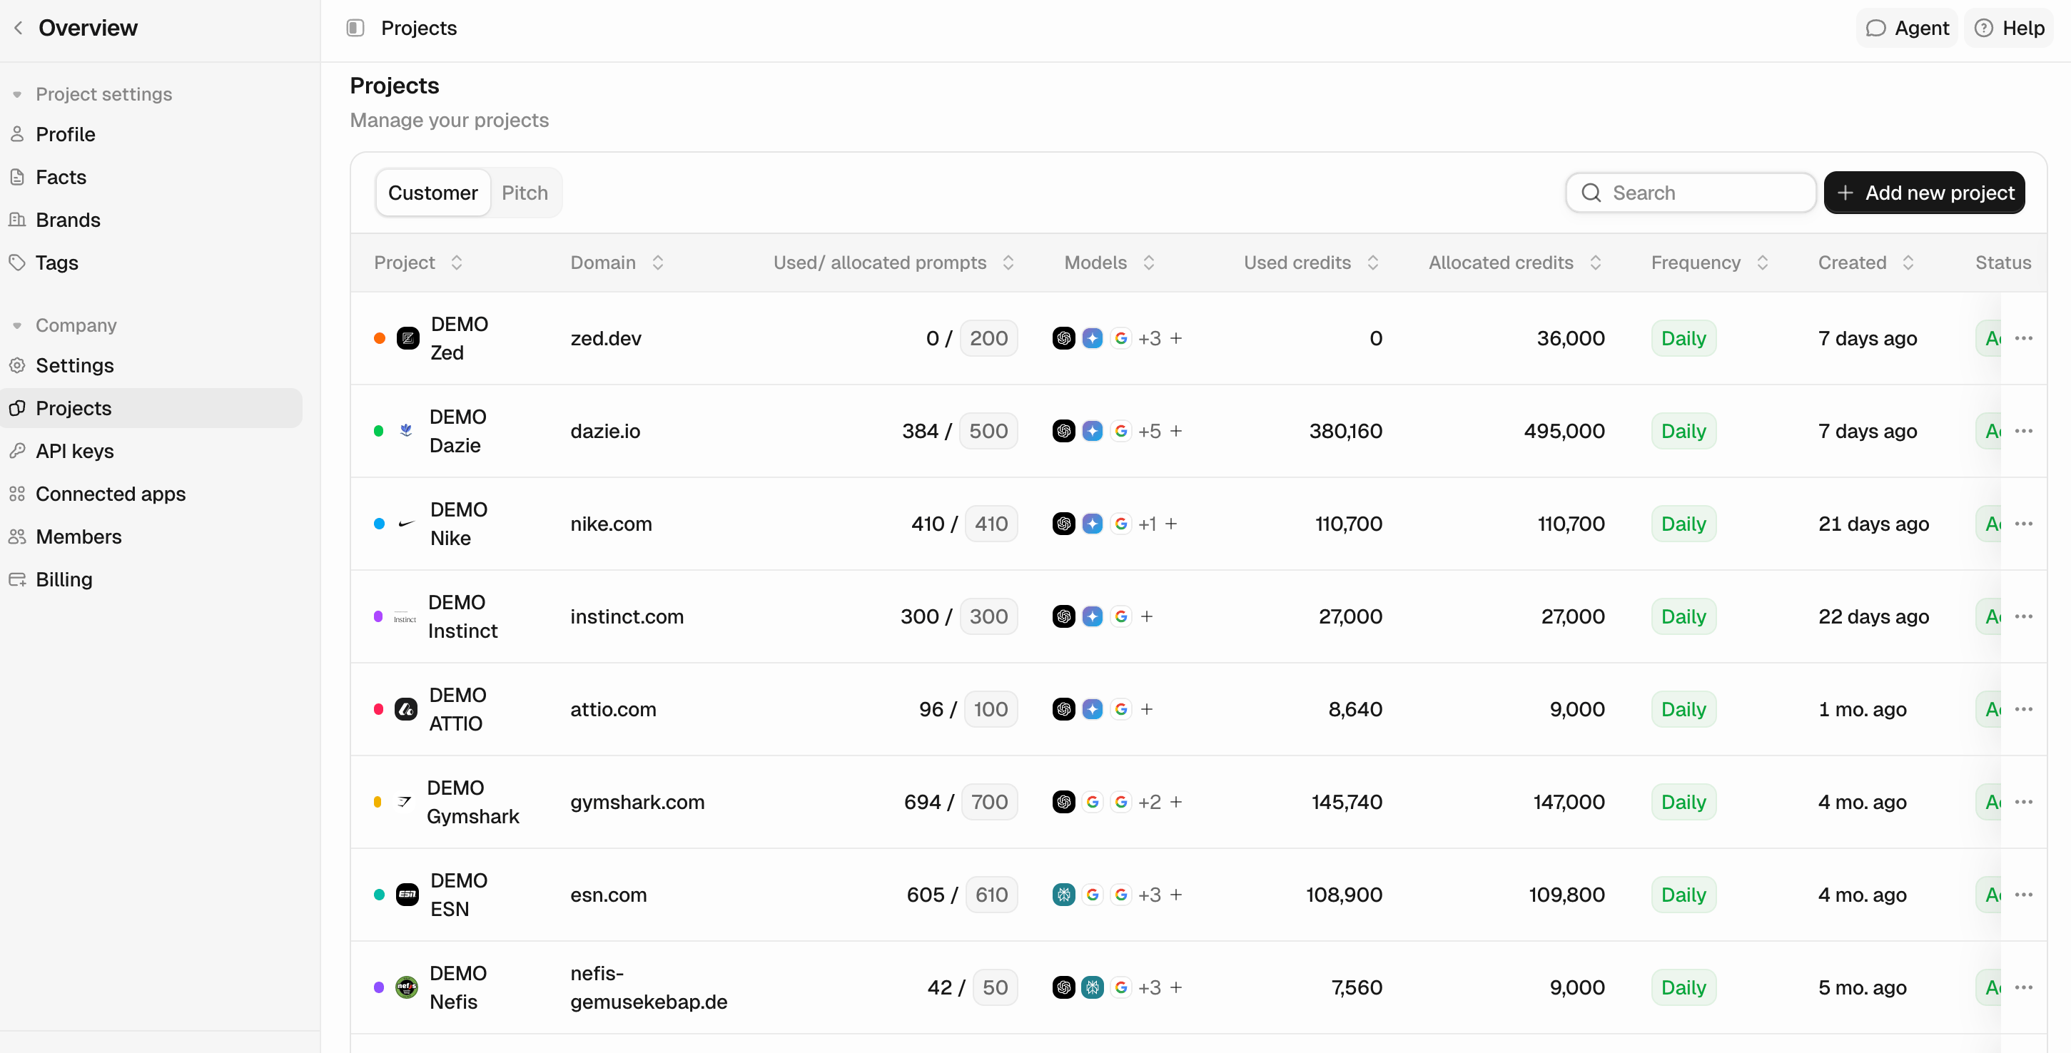Click the Gemini star icon in Instinct row
Image resolution: width=2071 pixels, height=1053 pixels.
point(1092,616)
